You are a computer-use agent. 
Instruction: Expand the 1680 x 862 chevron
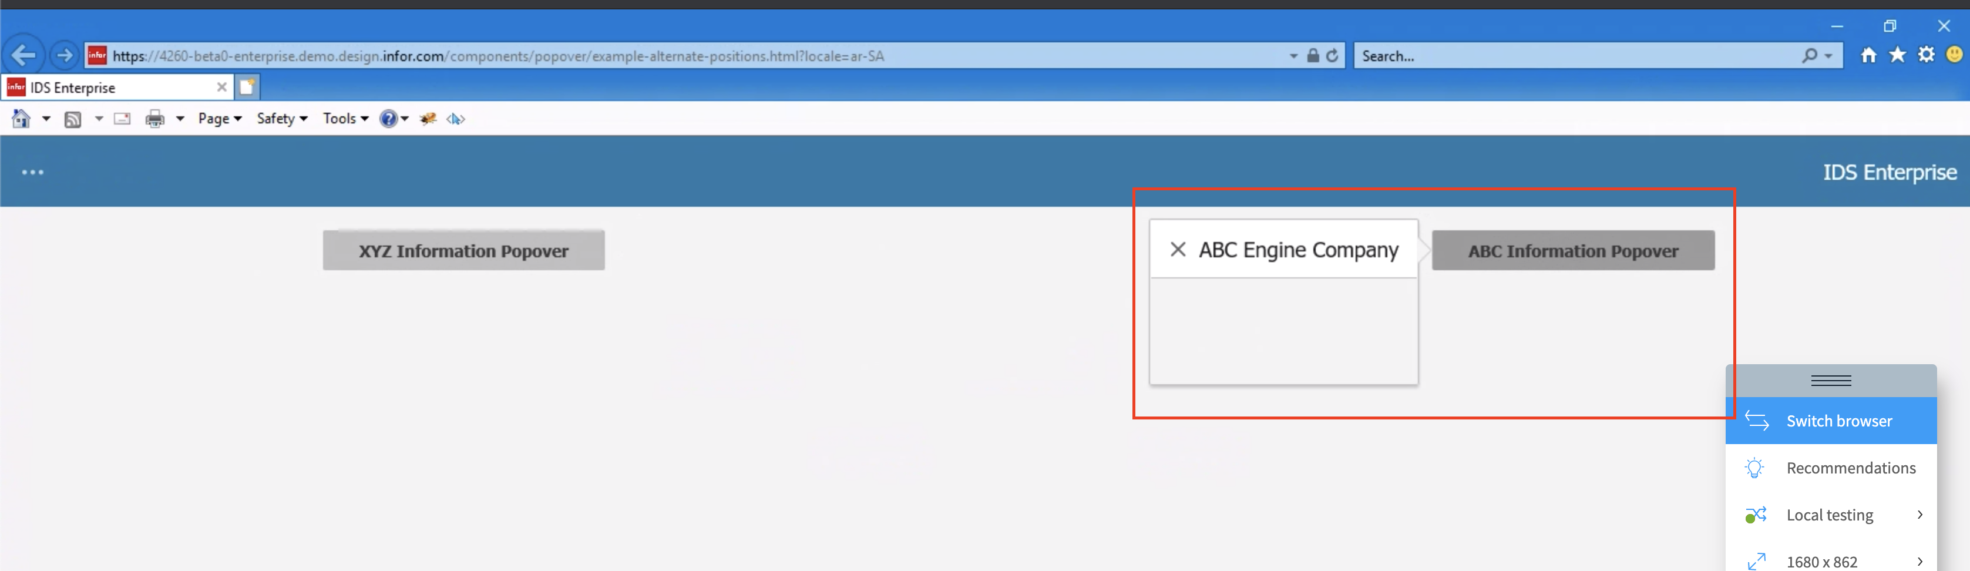coord(1919,561)
